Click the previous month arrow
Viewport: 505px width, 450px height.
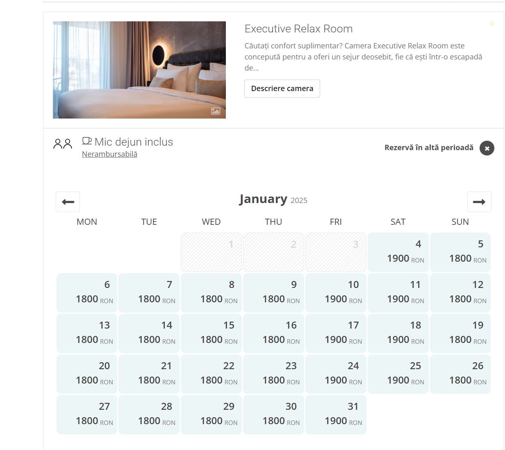[x=68, y=202]
